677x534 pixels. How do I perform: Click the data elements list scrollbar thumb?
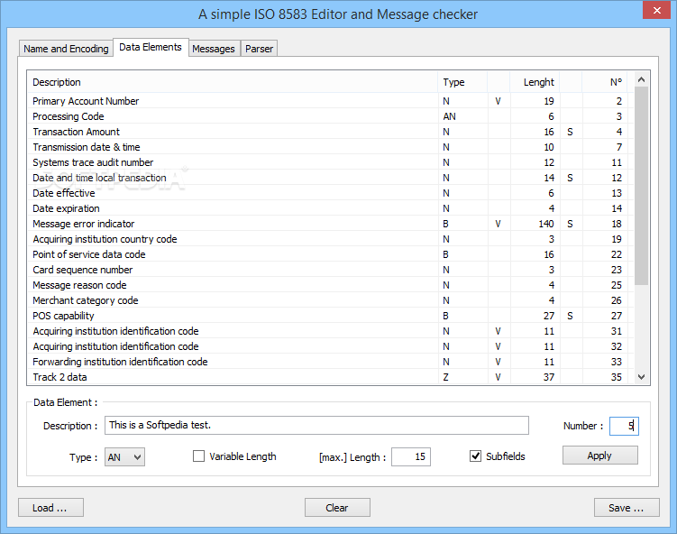tap(641, 186)
